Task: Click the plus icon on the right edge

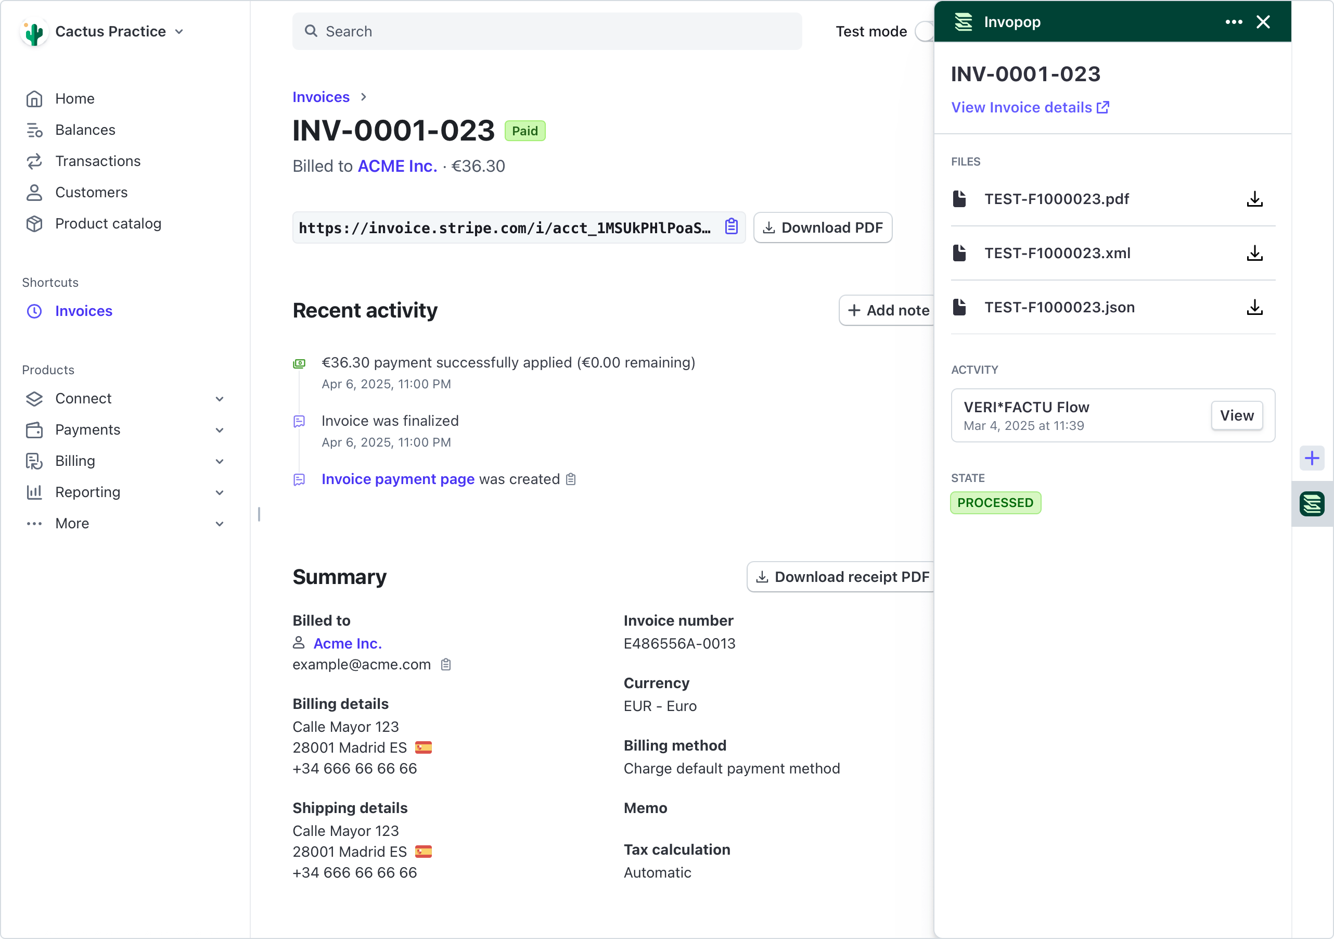Action: (1311, 458)
